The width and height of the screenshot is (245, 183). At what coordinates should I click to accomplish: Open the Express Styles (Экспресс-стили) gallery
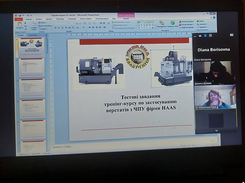[x=172, y=23]
